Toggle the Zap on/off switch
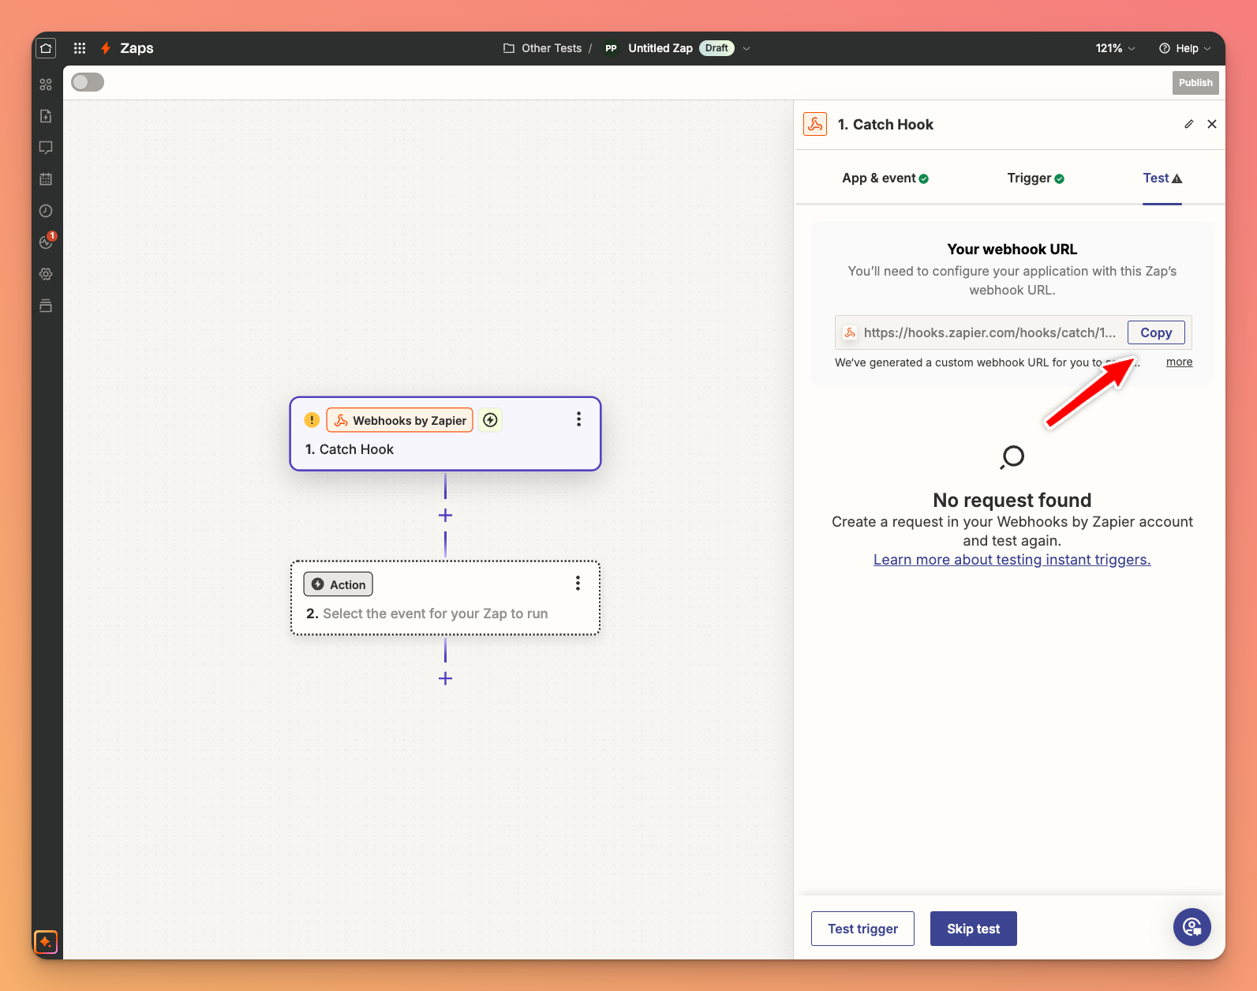The image size is (1257, 991). (88, 82)
